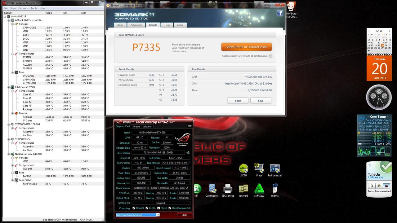The width and height of the screenshot is (397, 223).
Task: Collapse the AWANK-1119 root node
Action: click(5, 16)
